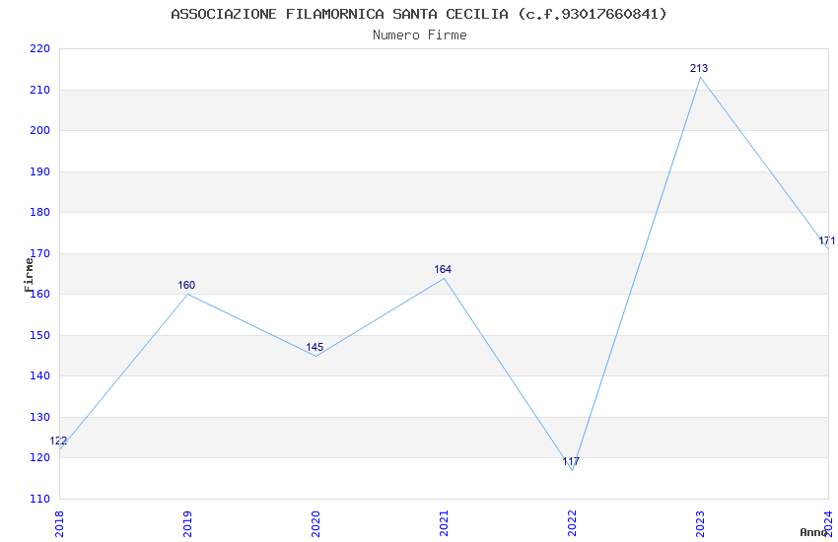Viewport: 838px width, 542px height.
Task: Click the subtitle Numero Firme
Action: tap(420, 35)
